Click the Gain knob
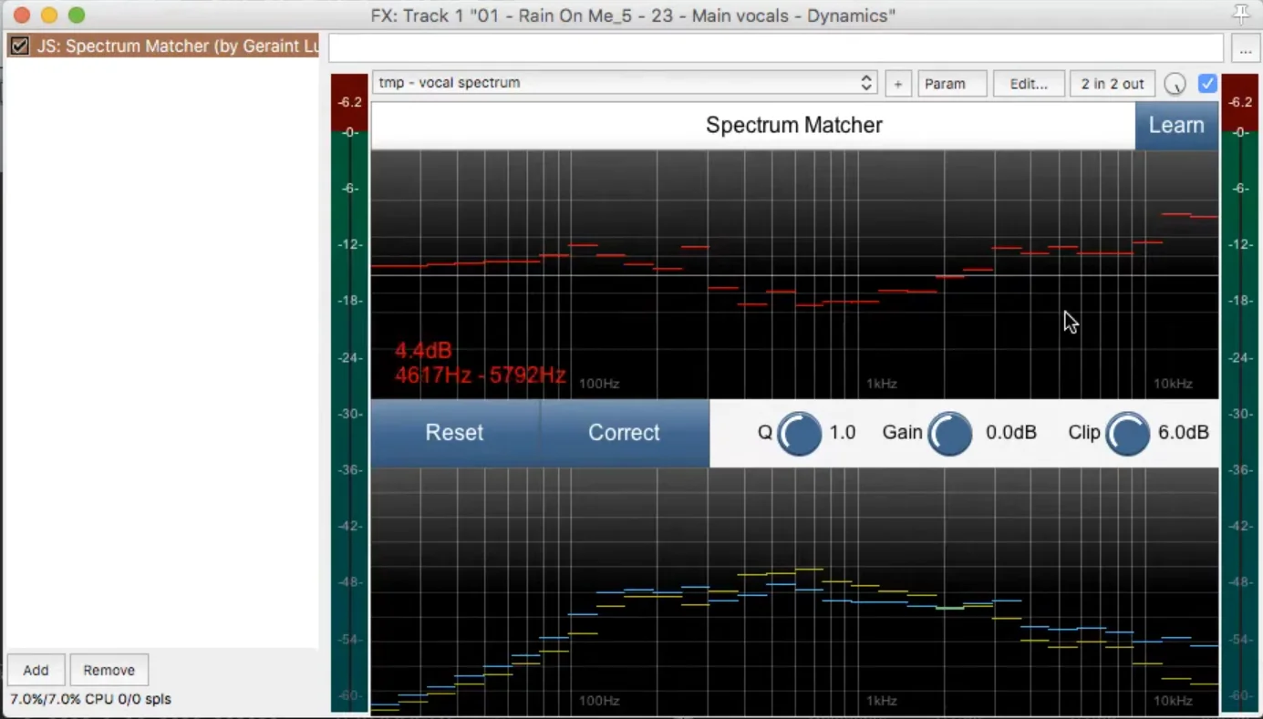 point(949,433)
